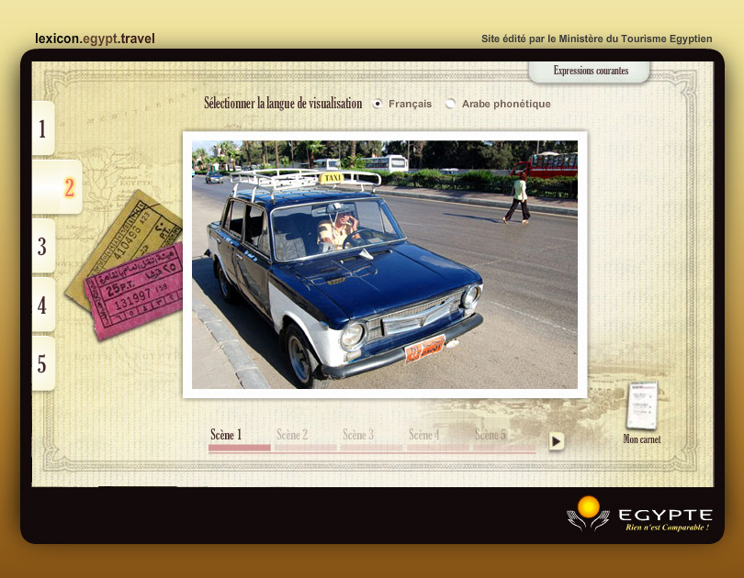This screenshot has height=578, width=744.
Task: Jump to Scène 2 marker
Action: (293, 435)
